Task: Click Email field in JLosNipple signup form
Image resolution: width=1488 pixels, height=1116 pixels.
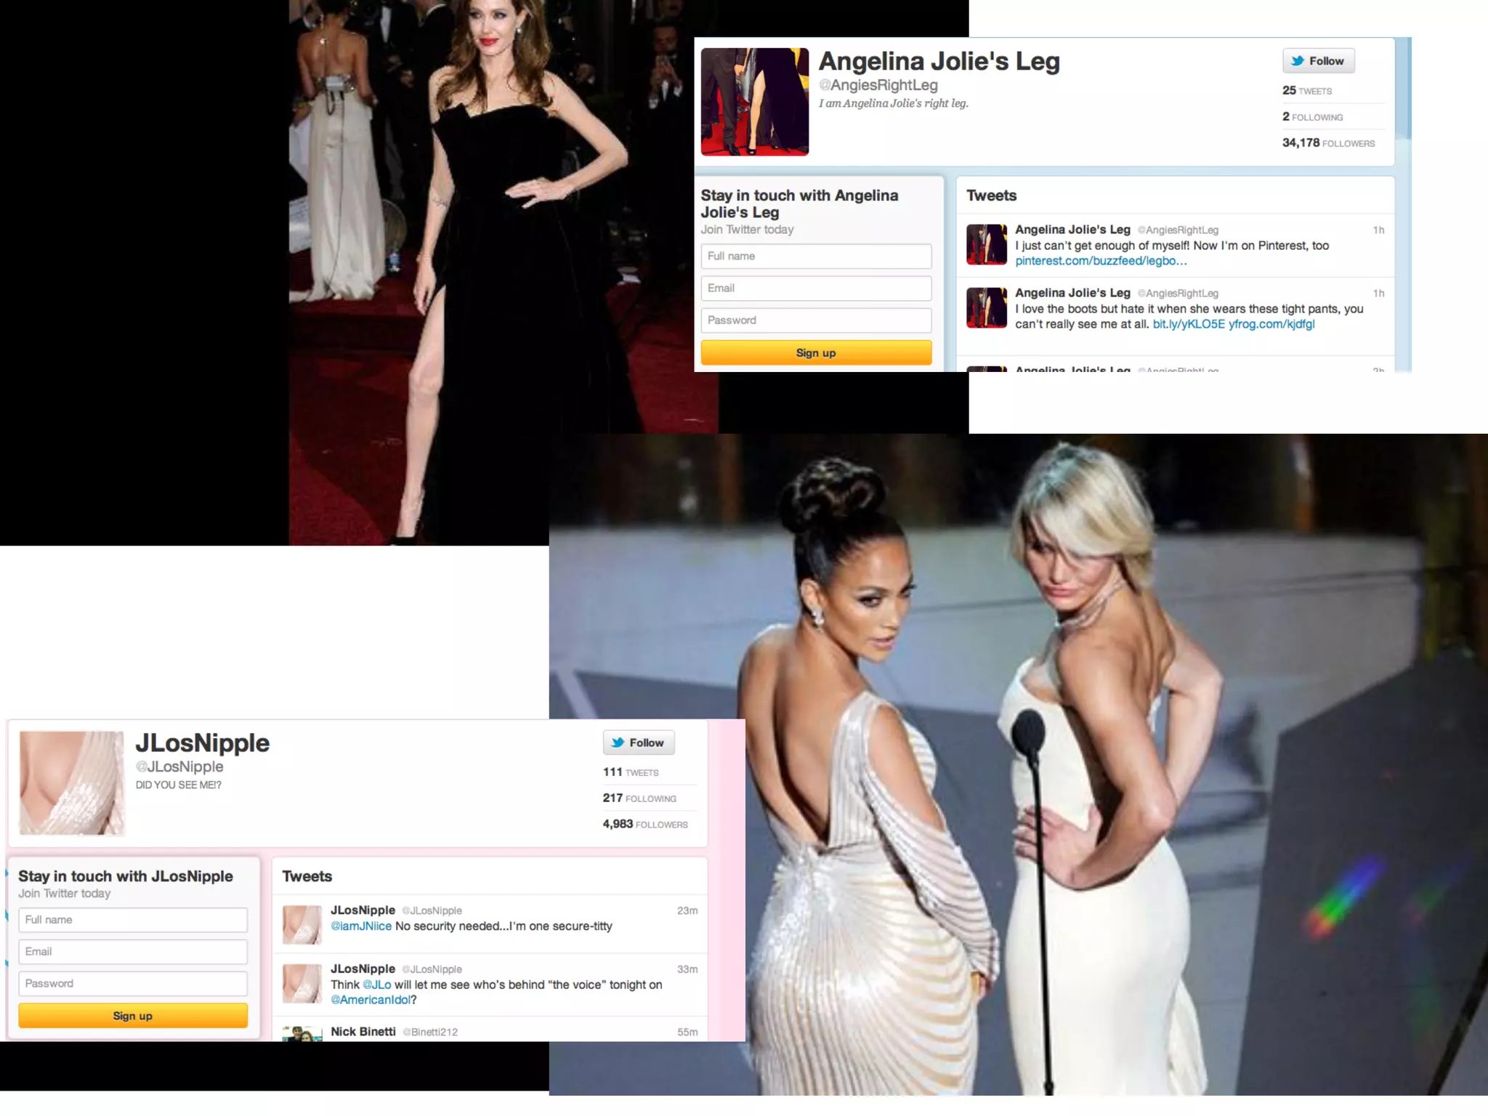Action: tap(132, 952)
